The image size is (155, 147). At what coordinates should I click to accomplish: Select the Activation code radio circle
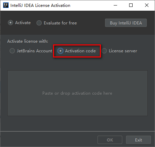click(60, 51)
